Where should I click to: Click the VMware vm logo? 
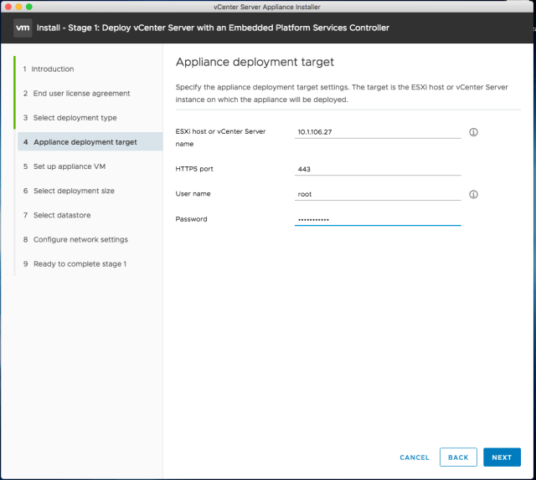coord(23,28)
